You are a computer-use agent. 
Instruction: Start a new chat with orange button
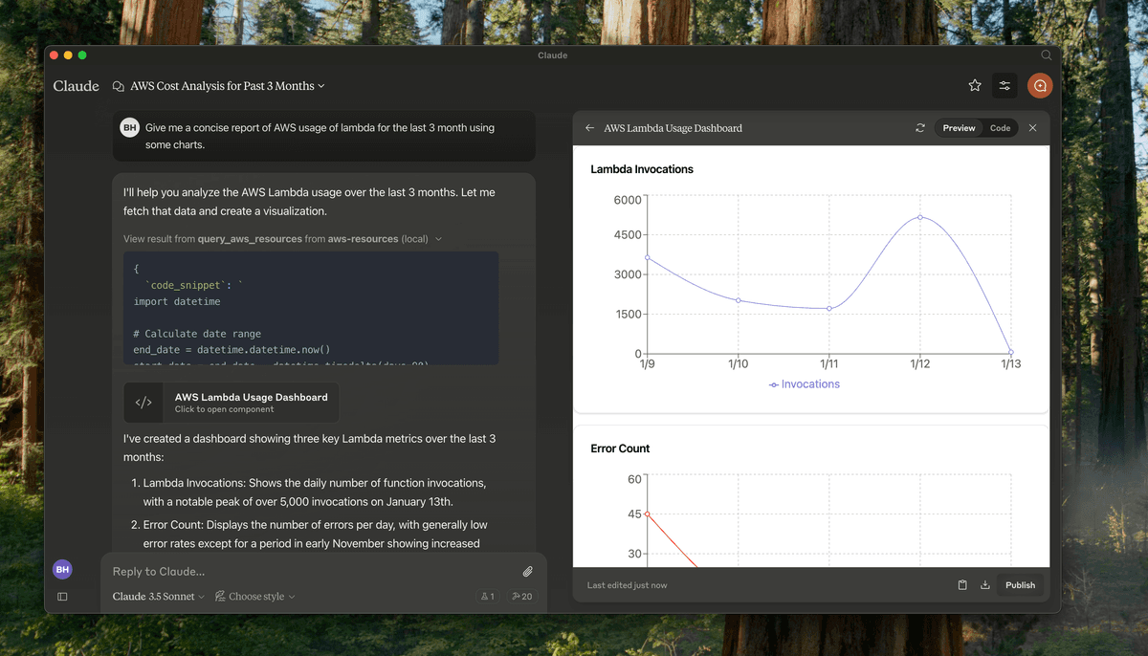click(1040, 86)
